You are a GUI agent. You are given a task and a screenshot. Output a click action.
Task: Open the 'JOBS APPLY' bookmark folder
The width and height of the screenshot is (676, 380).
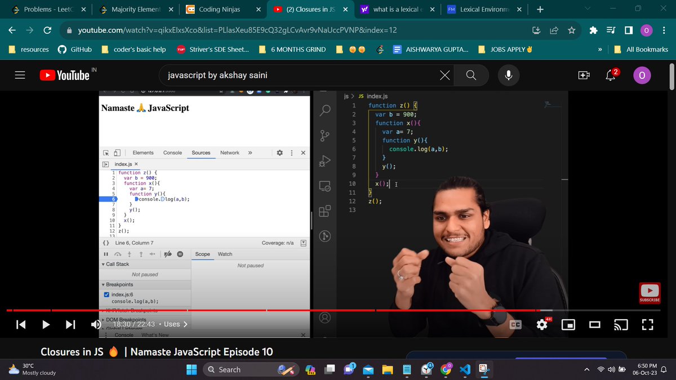pos(506,50)
